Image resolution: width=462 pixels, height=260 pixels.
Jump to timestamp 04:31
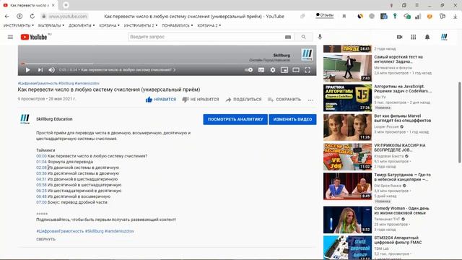click(42, 179)
